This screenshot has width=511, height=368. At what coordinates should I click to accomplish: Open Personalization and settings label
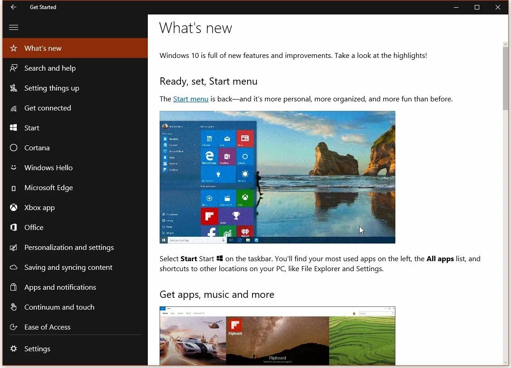point(69,247)
